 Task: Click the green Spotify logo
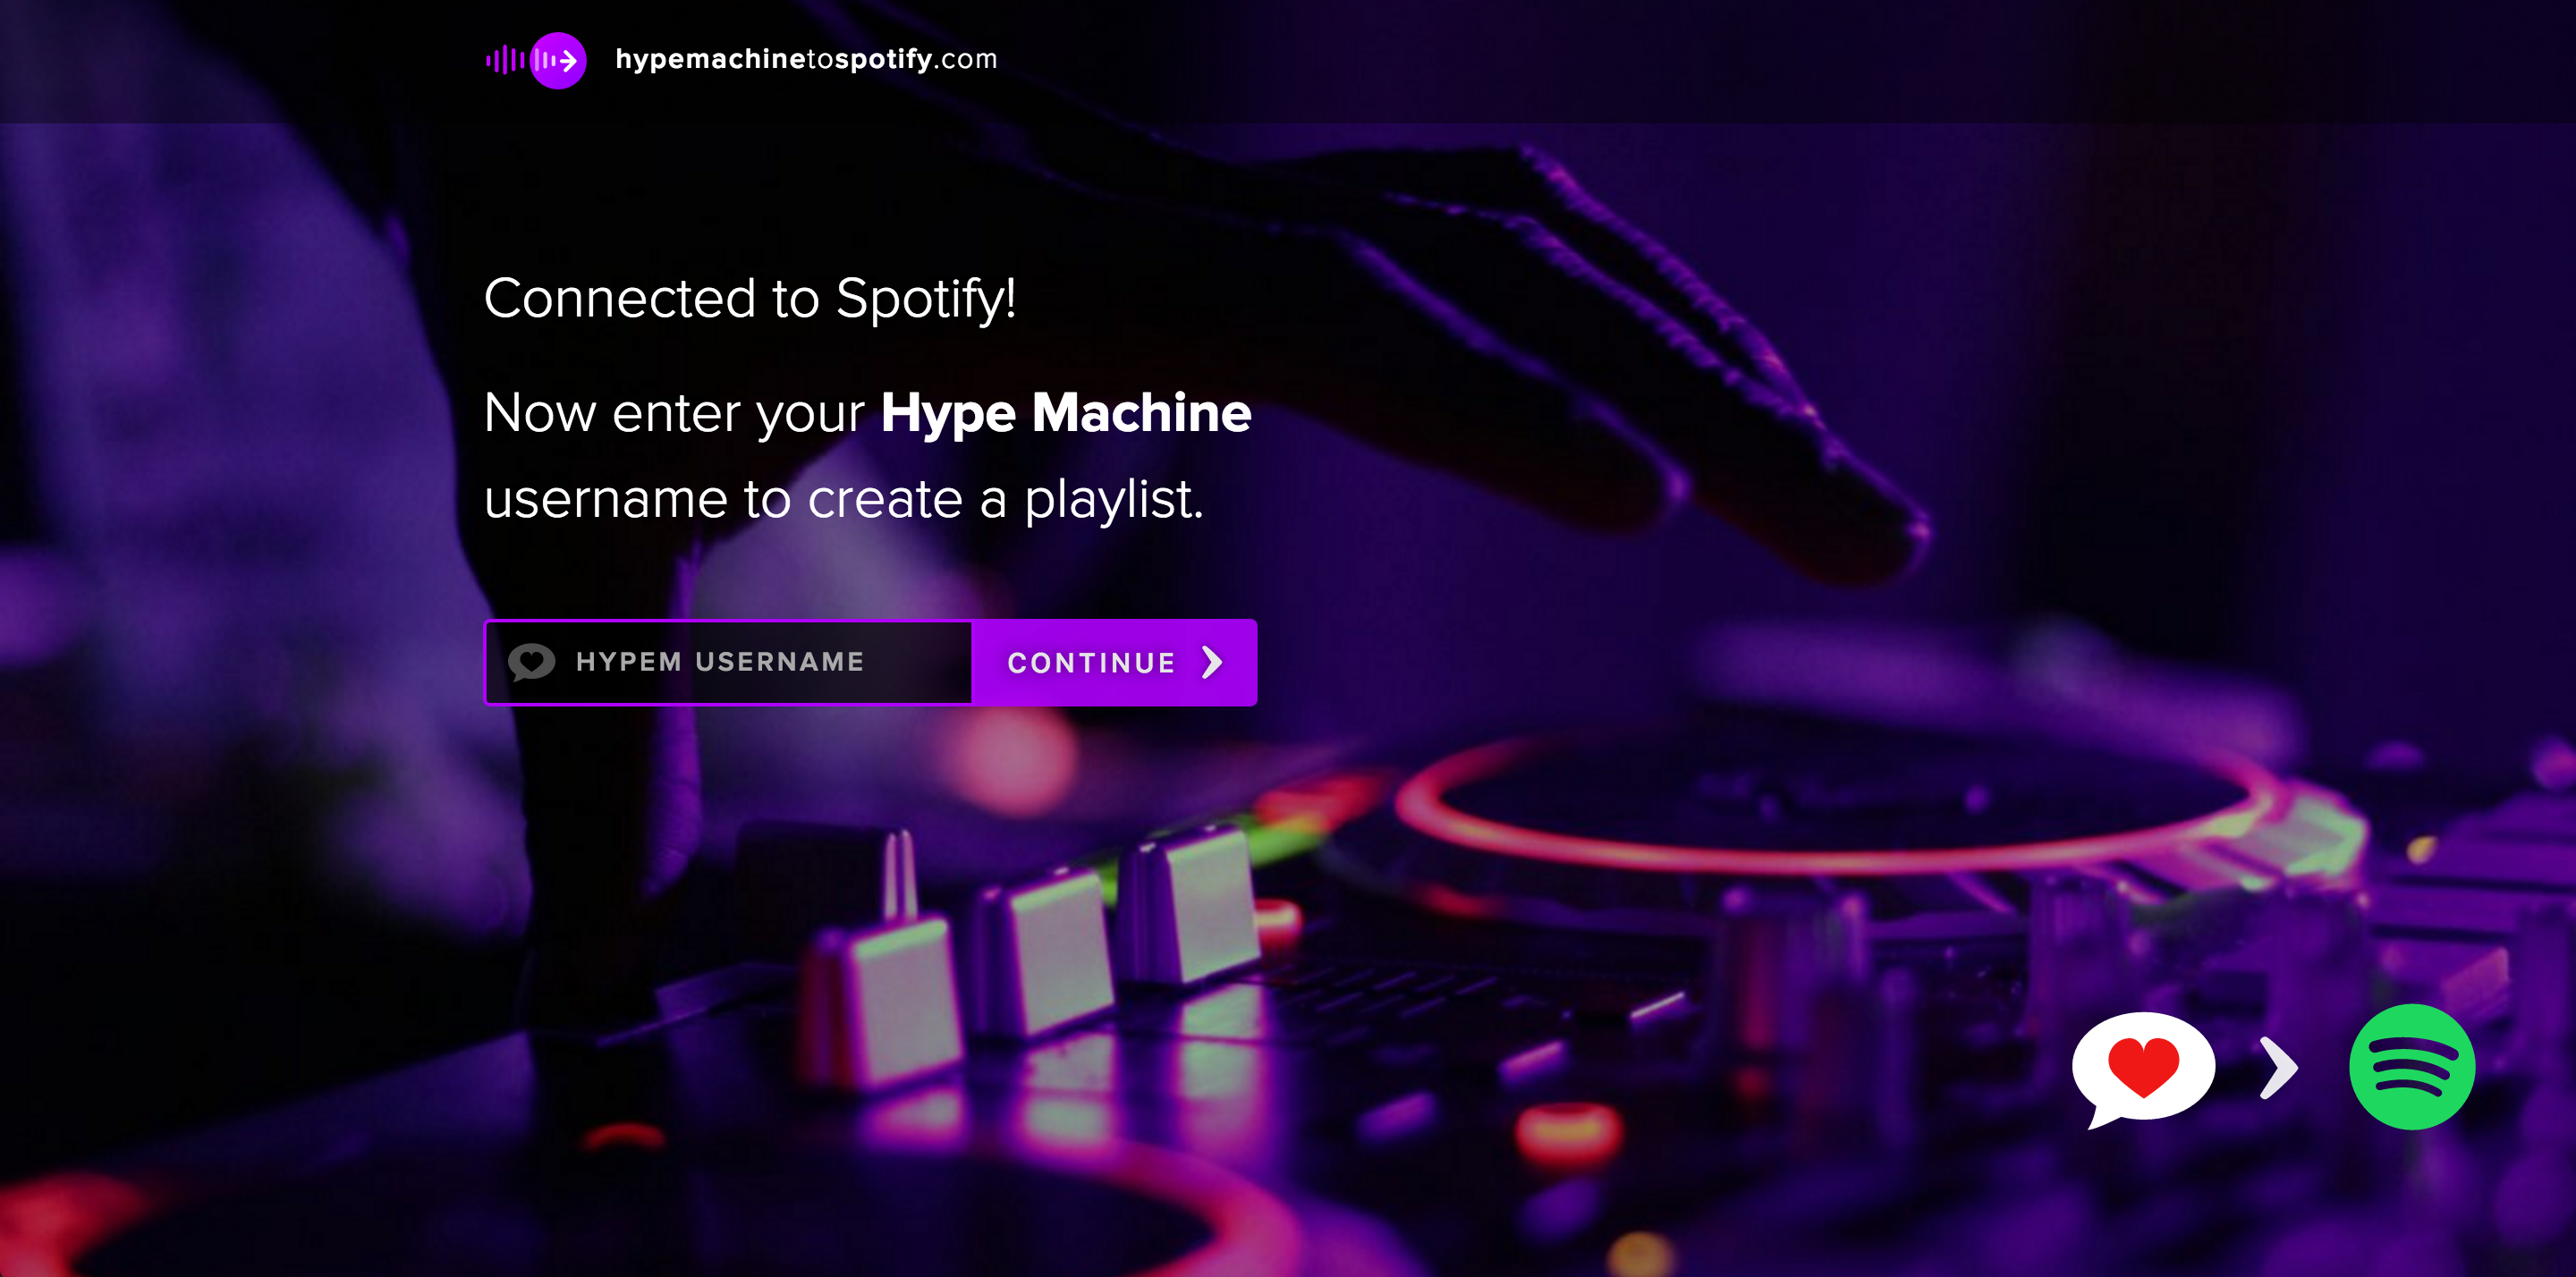[2412, 1067]
